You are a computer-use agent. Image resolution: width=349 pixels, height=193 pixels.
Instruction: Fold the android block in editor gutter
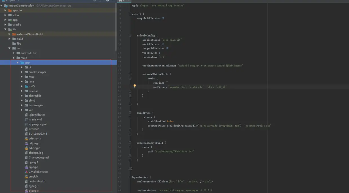tap(130, 14)
